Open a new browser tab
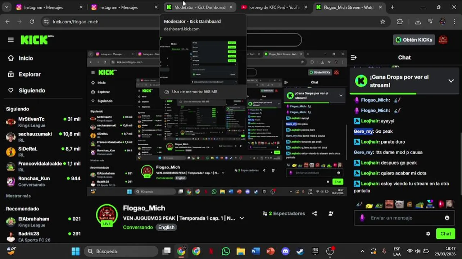 pyautogui.click(x=393, y=7)
